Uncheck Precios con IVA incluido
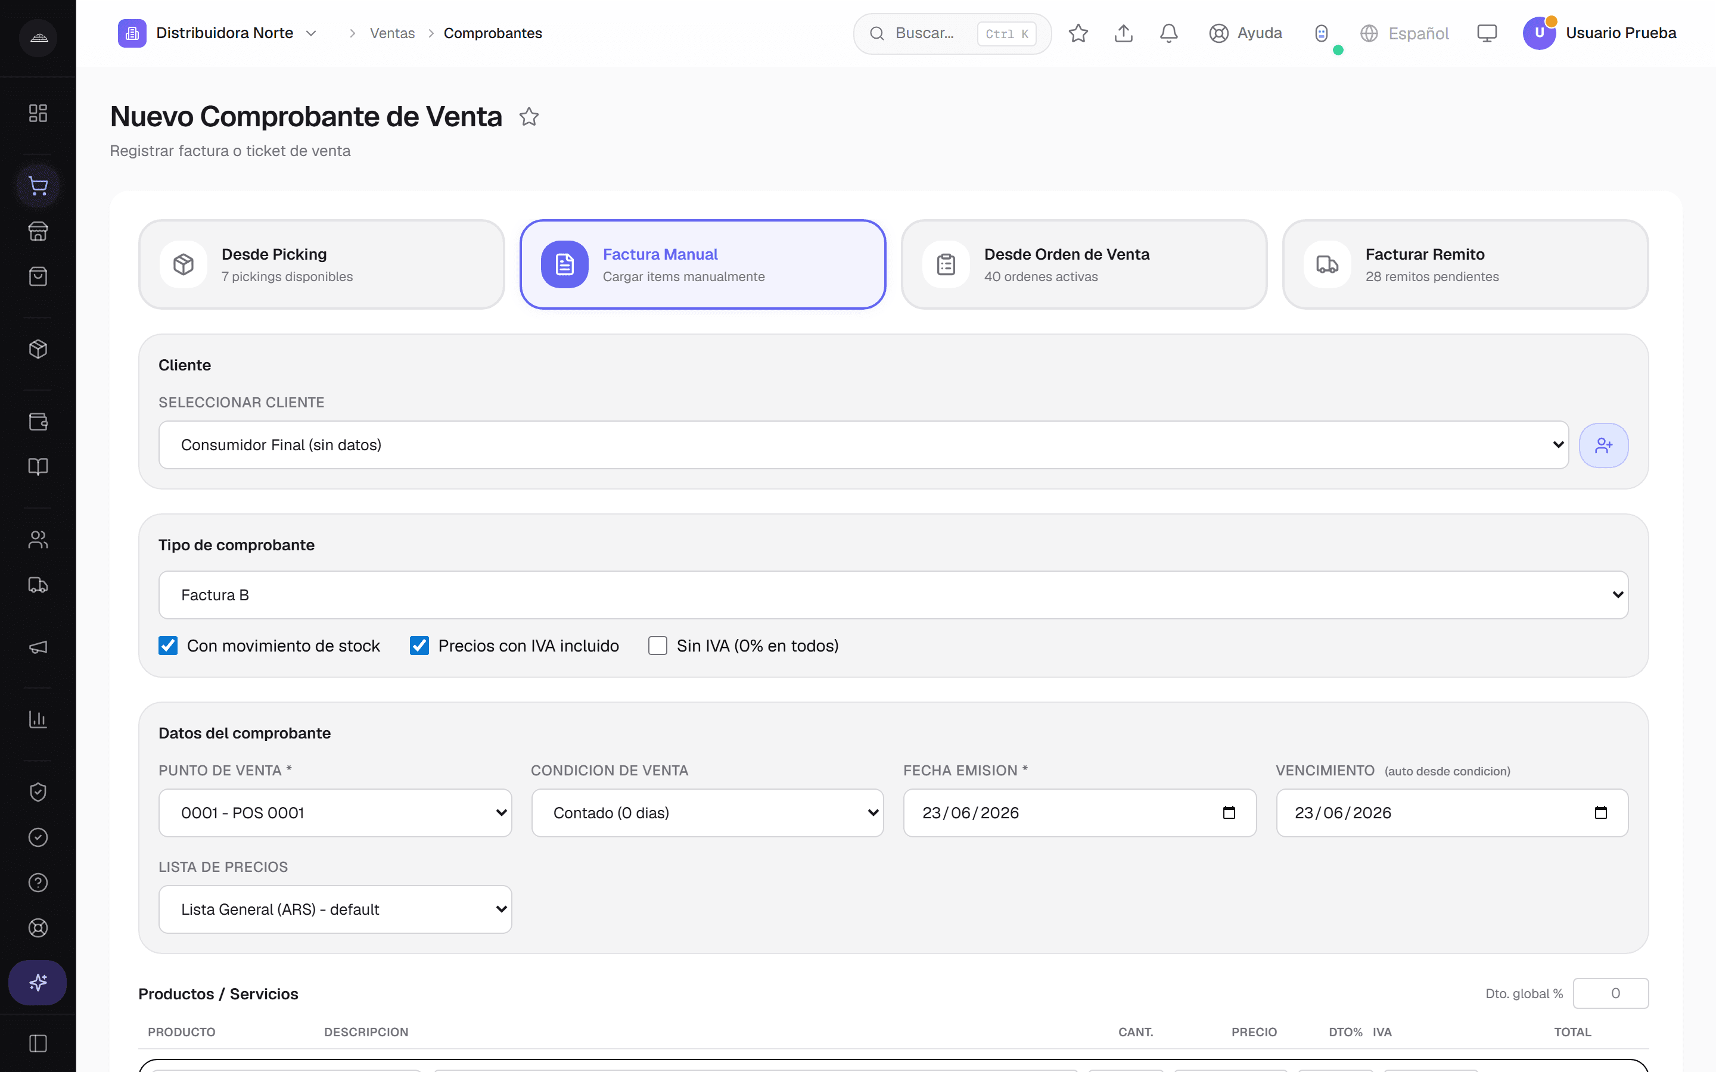Viewport: 1716px width, 1072px height. (x=419, y=646)
